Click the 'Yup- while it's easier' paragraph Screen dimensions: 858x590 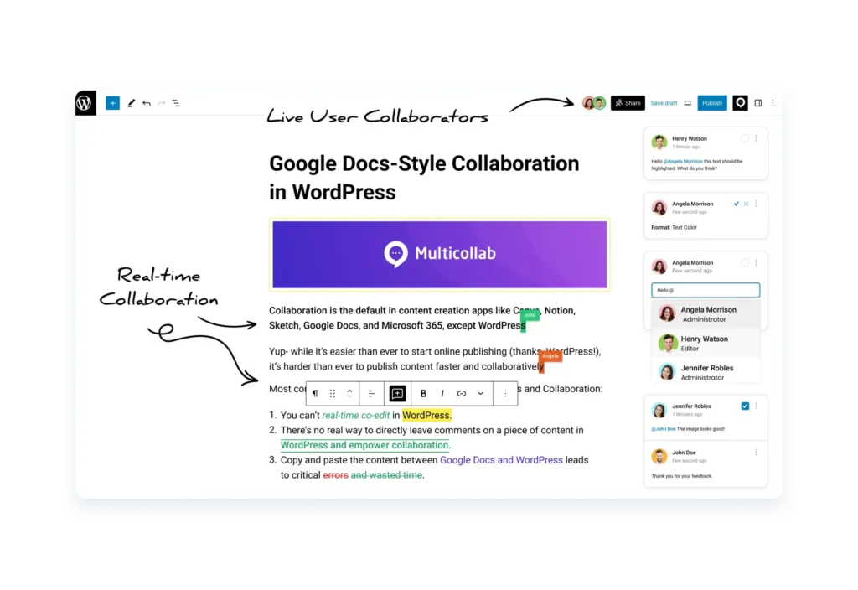click(435, 359)
